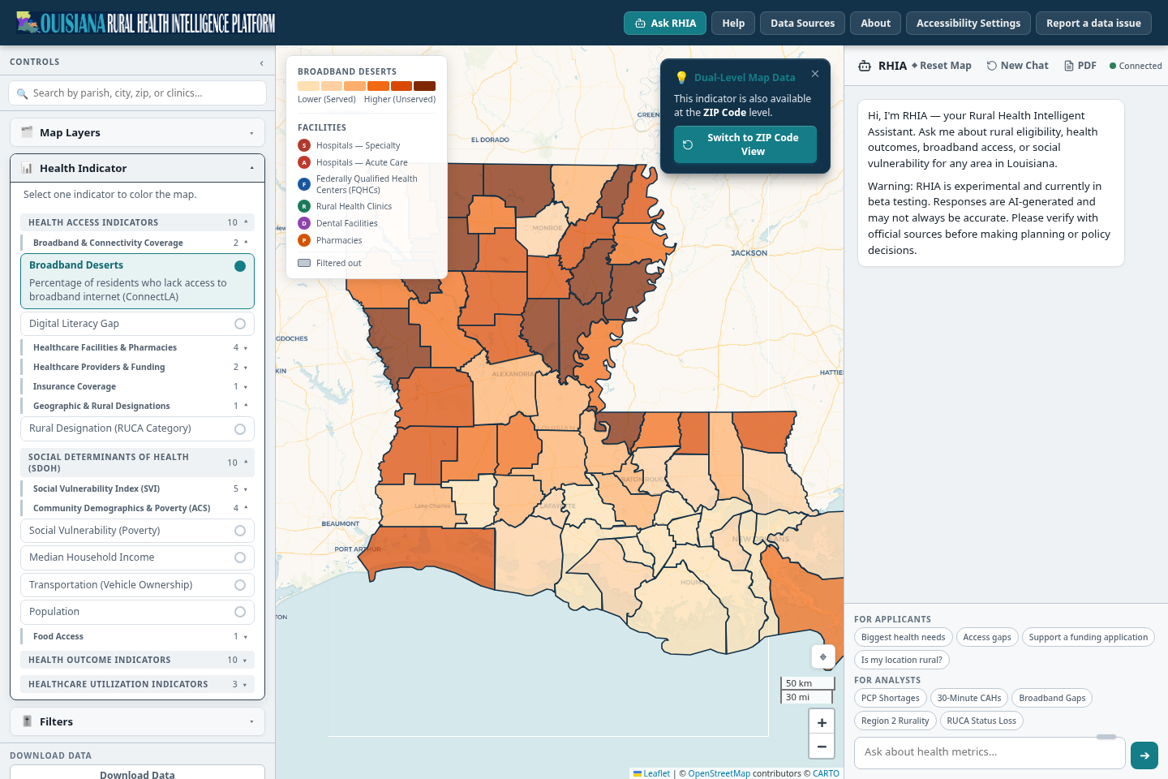1168x779 pixels.
Task: Click the Hospitals — Acute Care legend marker
Action: (304, 162)
